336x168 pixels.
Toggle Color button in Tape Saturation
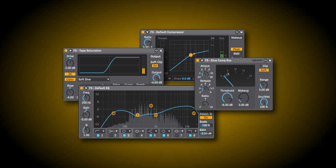point(70,79)
